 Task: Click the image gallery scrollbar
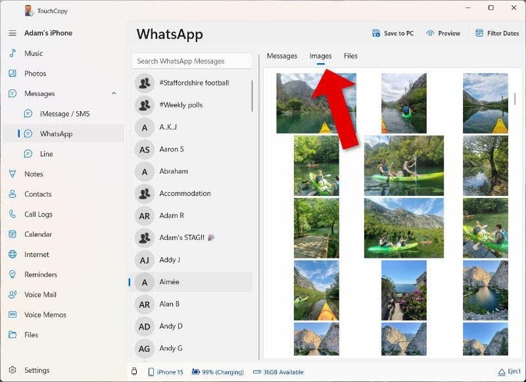515,99
